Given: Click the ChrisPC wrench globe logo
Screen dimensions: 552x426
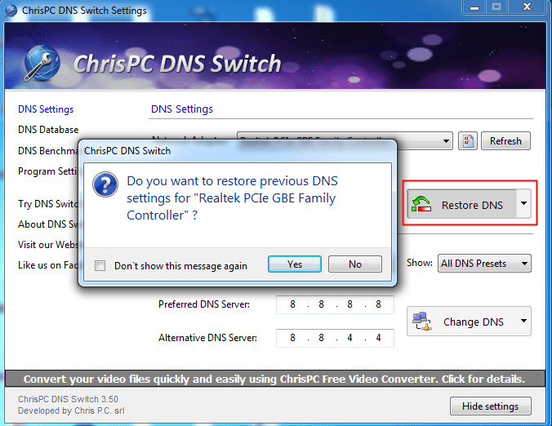Looking at the screenshot, I should (42, 64).
